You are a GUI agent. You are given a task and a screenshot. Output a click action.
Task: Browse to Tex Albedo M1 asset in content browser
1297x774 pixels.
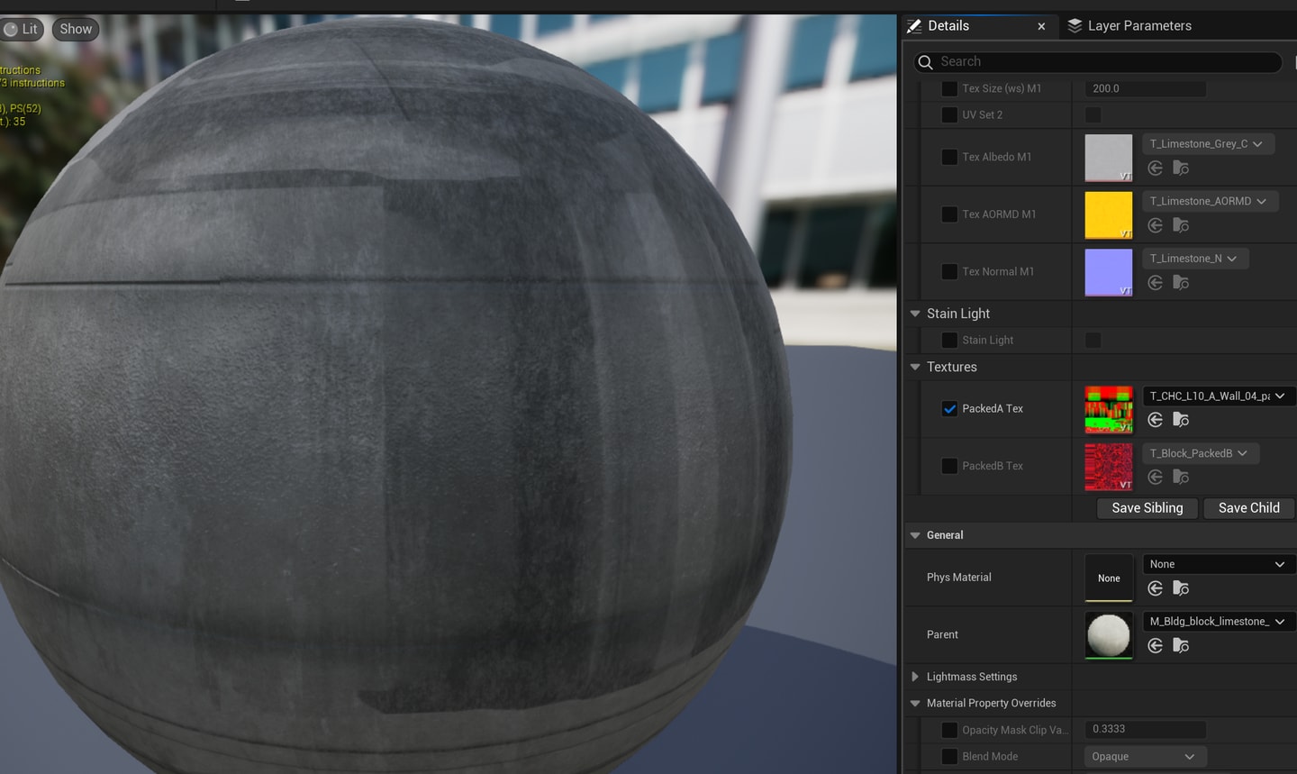1181,168
